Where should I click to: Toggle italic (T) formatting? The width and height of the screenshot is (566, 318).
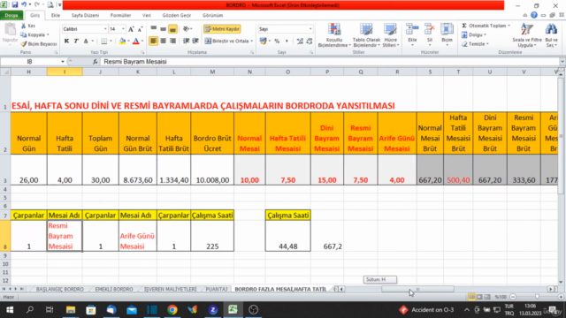click(76, 42)
